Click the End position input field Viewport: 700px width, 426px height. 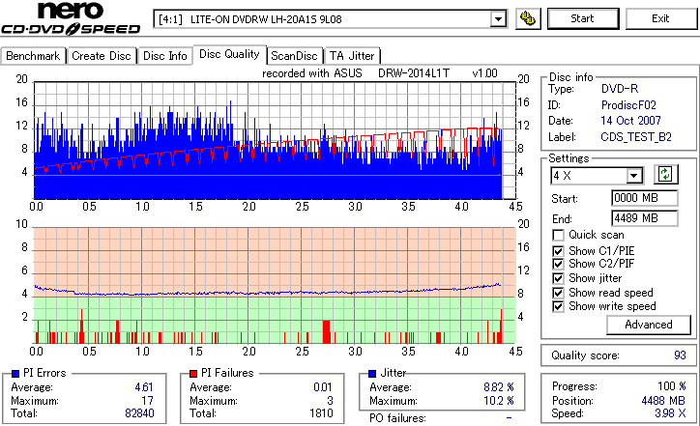[x=644, y=218]
